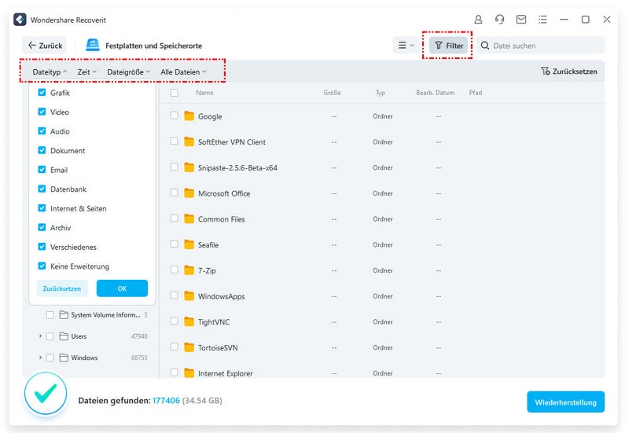This screenshot has width=629, height=433.
Task: Sort by the Typ column header
Action: (381, 93)
